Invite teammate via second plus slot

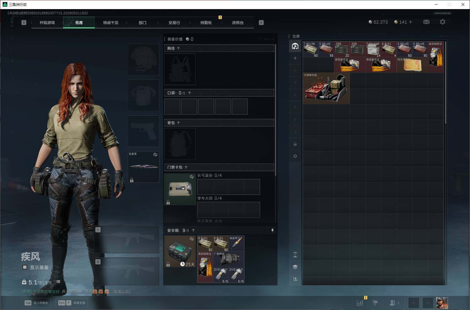coord(427,303)
